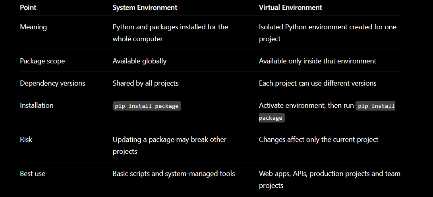Click the Point column header
Viewport: 433px width, 197px height.
coord(28,8)
